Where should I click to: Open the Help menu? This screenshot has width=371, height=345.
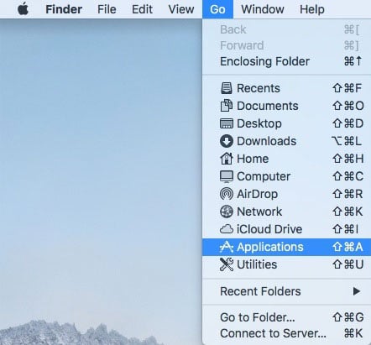click(x=312, y=9)
